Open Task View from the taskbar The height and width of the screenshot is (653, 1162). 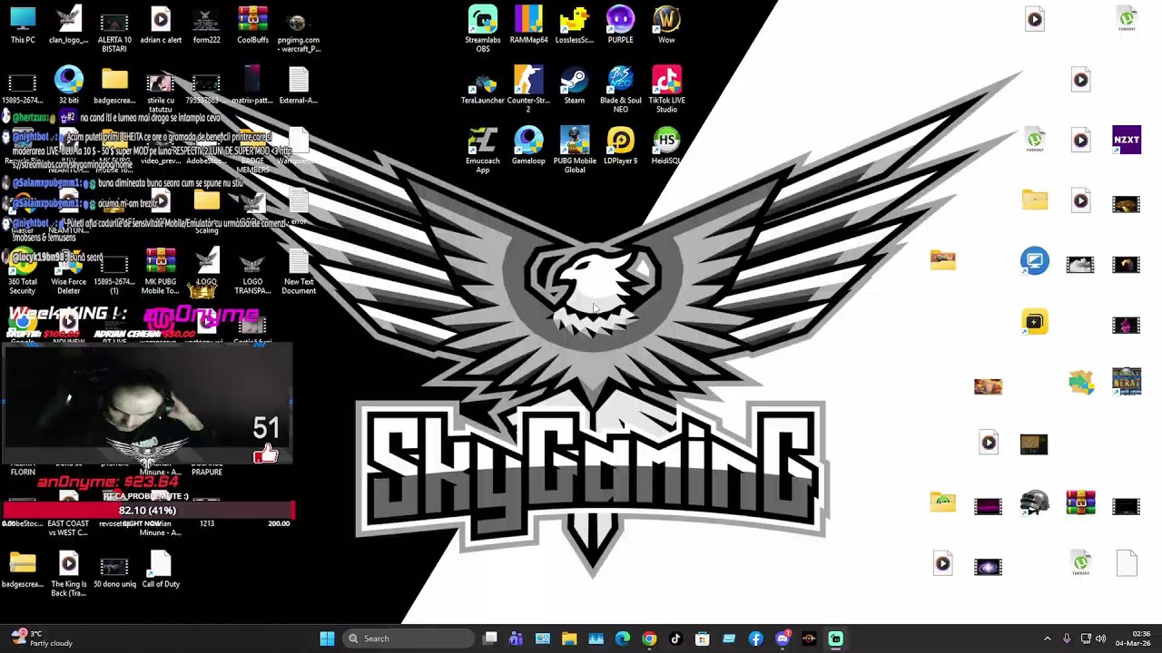pos(490,638)
